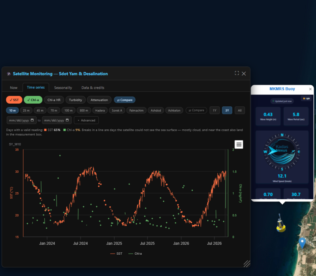Click the Wave Period 5.8 card

click(296, 116)
